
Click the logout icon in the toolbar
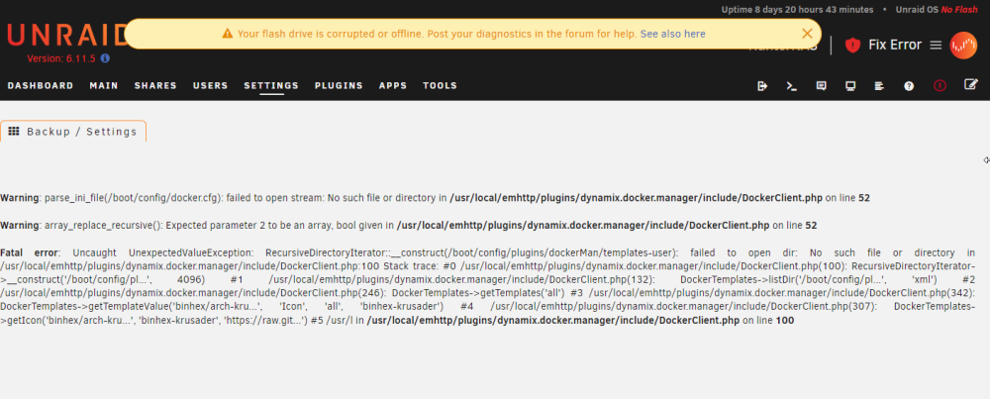762,86
